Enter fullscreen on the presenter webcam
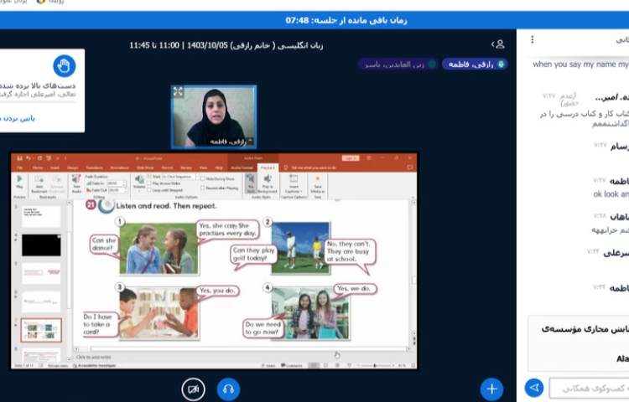 coord(179,92)
